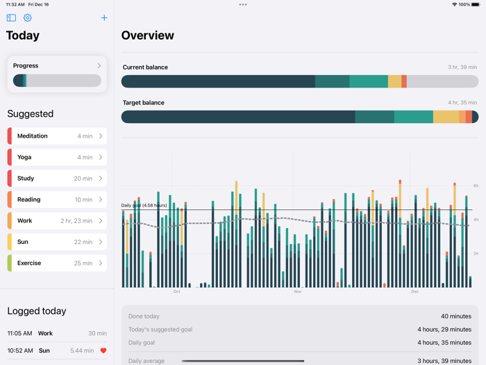Tap the Dec marker on chart
Viewport: 486px width, 365px height.
click(x=414, y=291)
